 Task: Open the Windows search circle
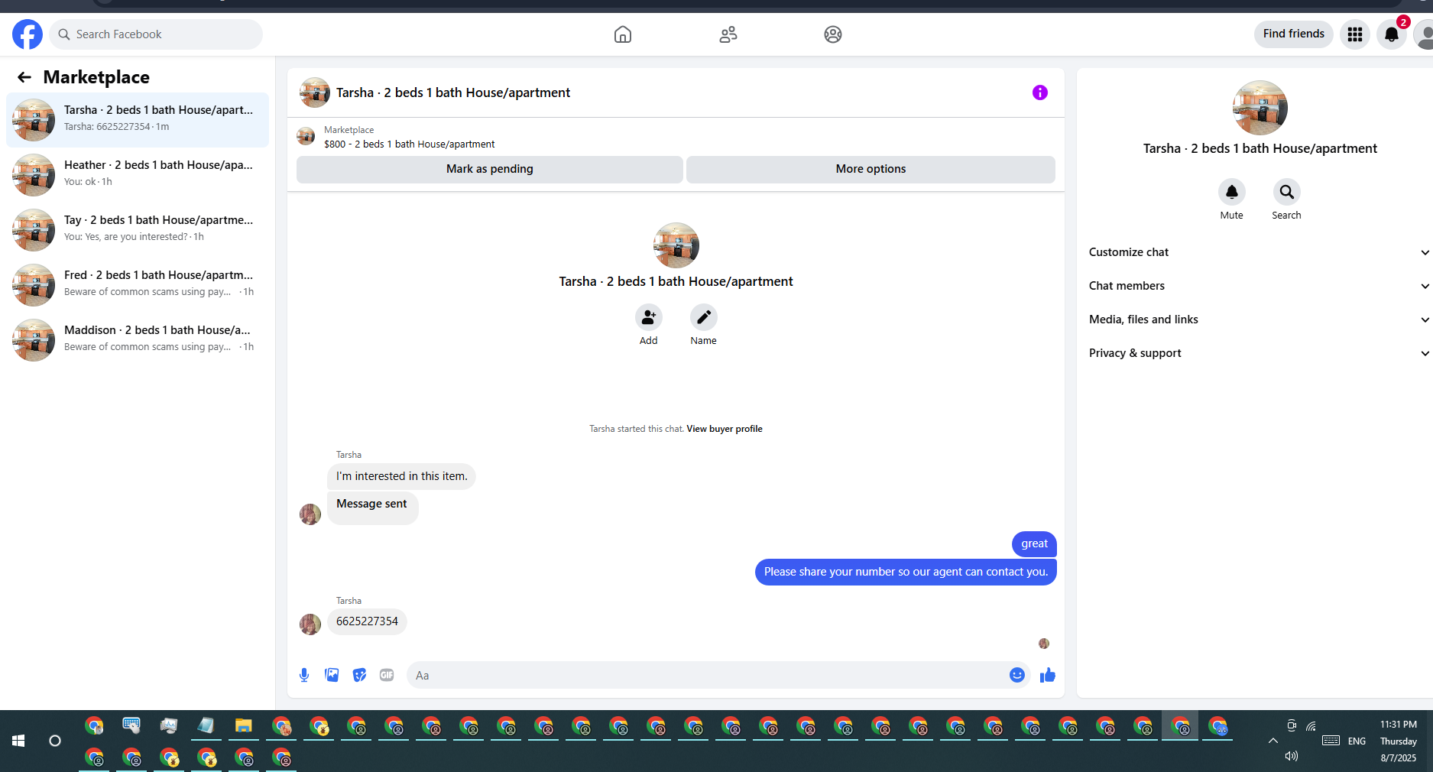tap(55, 741)
